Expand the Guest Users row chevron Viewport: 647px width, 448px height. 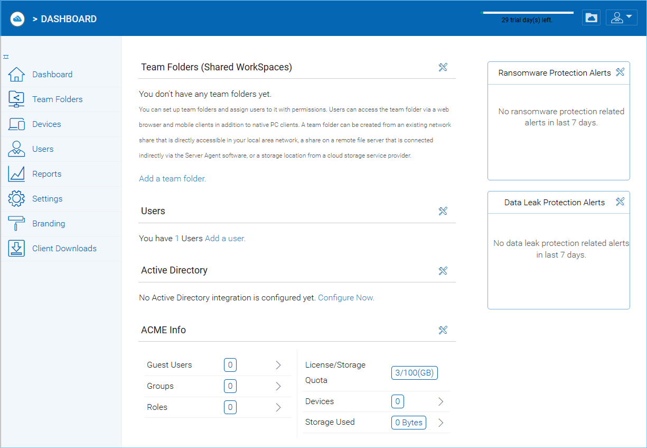[x=278, y=365]
